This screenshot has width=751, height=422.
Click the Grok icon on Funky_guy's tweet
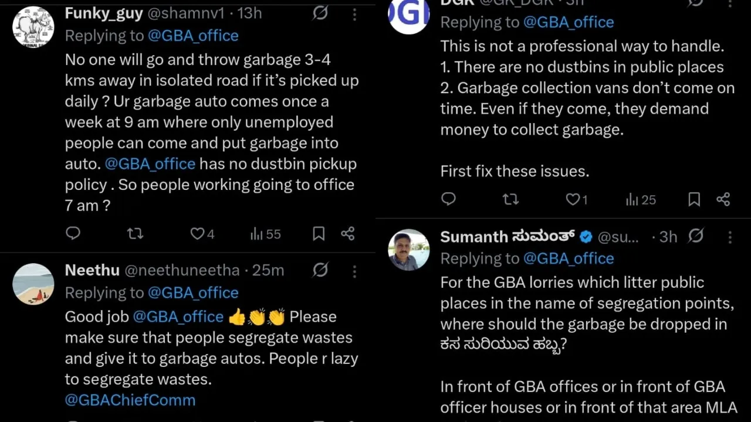(320, 14)
